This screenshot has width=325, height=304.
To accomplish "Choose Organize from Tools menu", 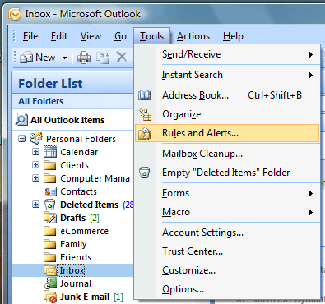I will click(x=227, y=114).
